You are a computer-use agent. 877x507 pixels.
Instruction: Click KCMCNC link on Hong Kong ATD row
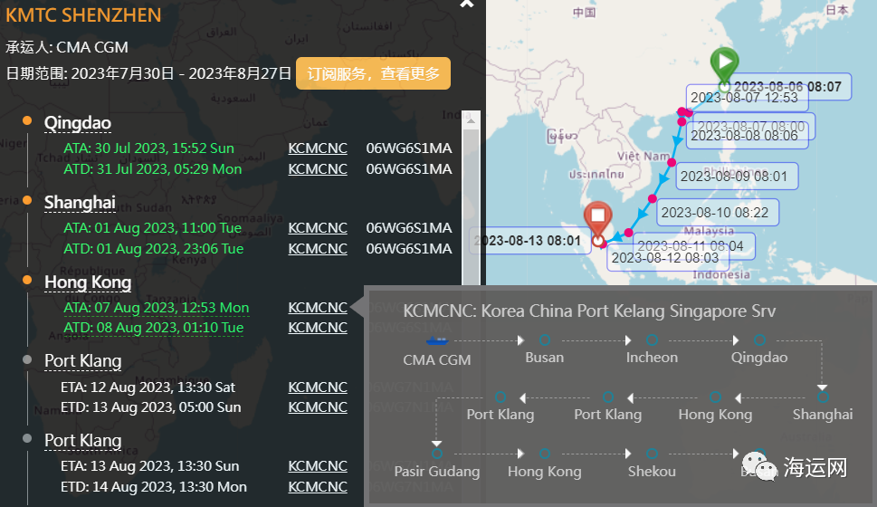pos(318,328)
